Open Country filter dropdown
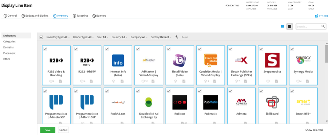The width and height of the screenshot is (328, 135). (119, 37)
